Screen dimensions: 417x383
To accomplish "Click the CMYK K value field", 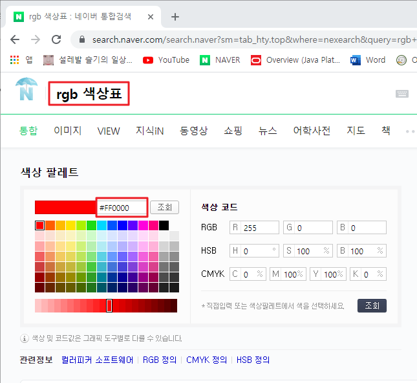I will click(x=368, y=274).
